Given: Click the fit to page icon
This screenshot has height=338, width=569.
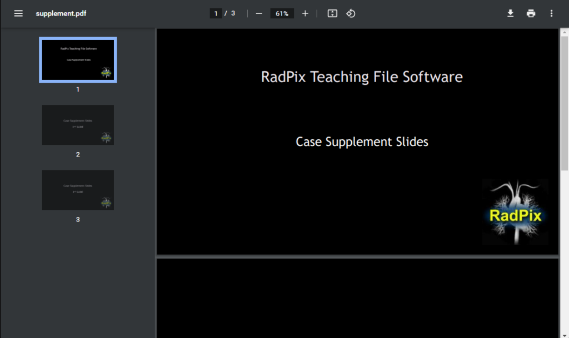Looking at the screenshot, I should [332, 13].
